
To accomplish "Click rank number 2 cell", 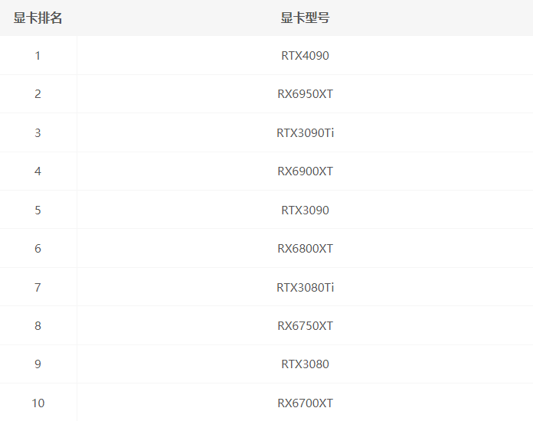I will [38, 94].
